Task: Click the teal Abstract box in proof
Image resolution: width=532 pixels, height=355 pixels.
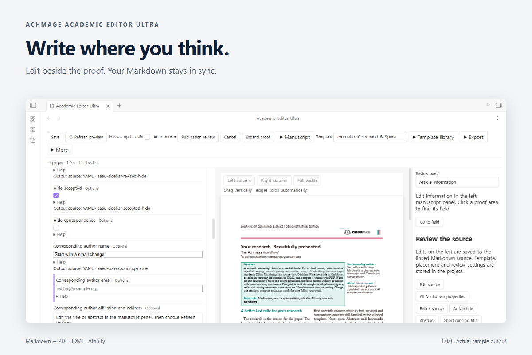Action: (293, 283)
